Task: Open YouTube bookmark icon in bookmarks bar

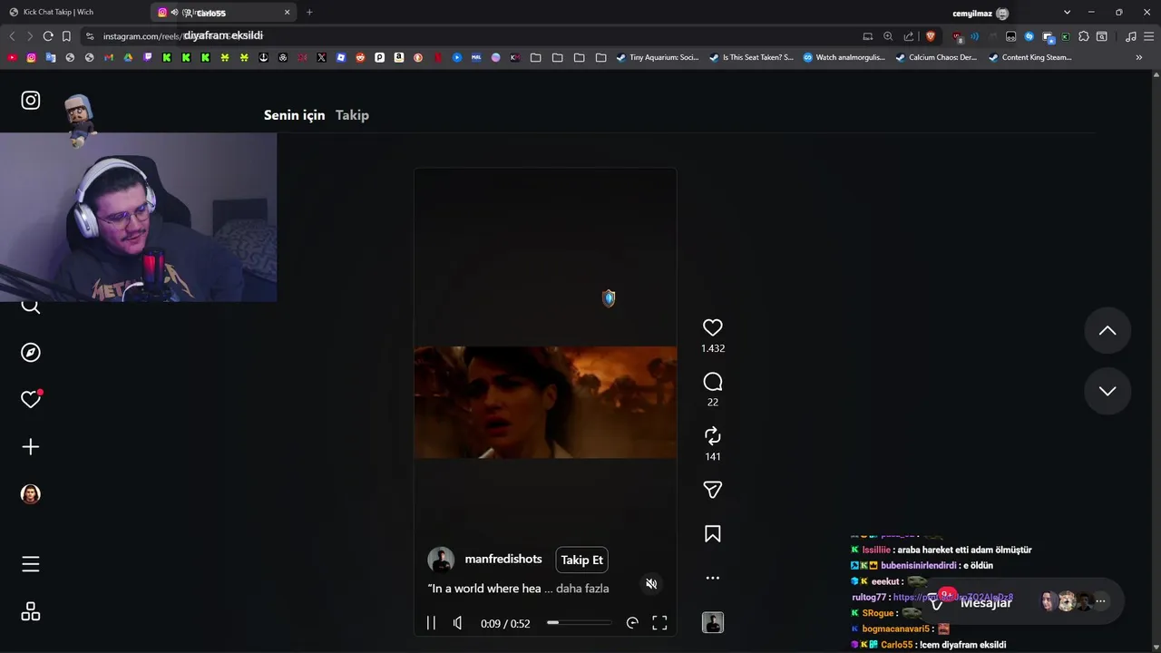Action: [x=12, y=57]
